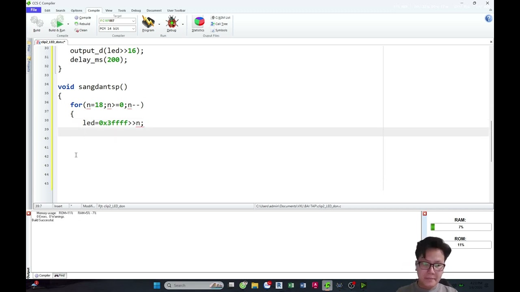Clean the build output files
This screenshot has height=292, width=520.
(81, 30)
